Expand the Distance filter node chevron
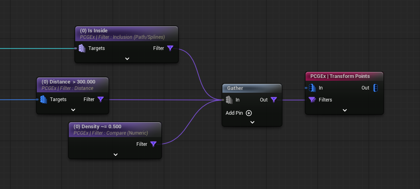This screenshot has width=420, height=189. 73,110
